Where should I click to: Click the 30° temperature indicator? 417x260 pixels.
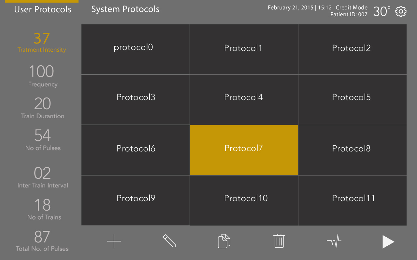tap(382, 12)
